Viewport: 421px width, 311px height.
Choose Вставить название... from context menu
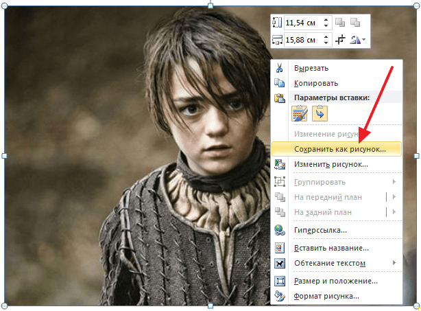[x=331, y=248]
